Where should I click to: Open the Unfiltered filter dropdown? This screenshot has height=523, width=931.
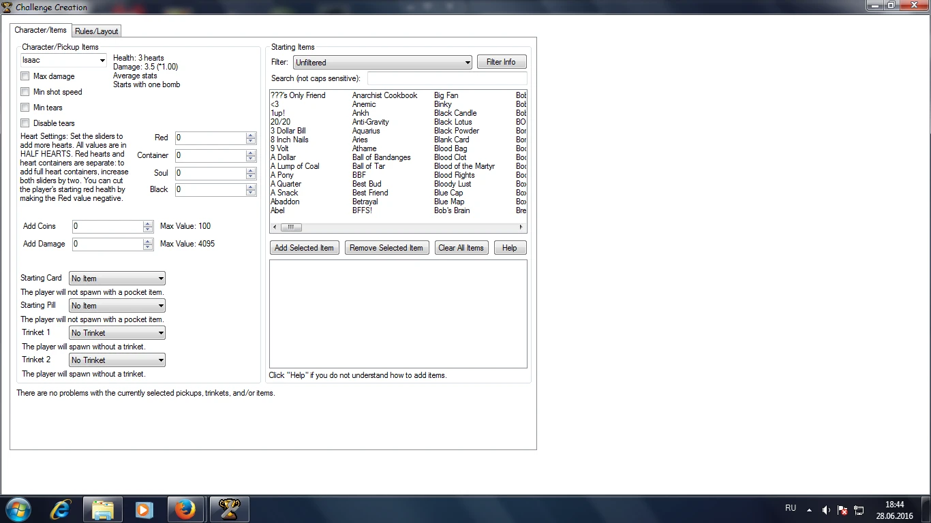[383, 62]
